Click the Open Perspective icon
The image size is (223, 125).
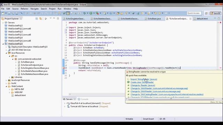pyautogui.click(x=206, y=13)
